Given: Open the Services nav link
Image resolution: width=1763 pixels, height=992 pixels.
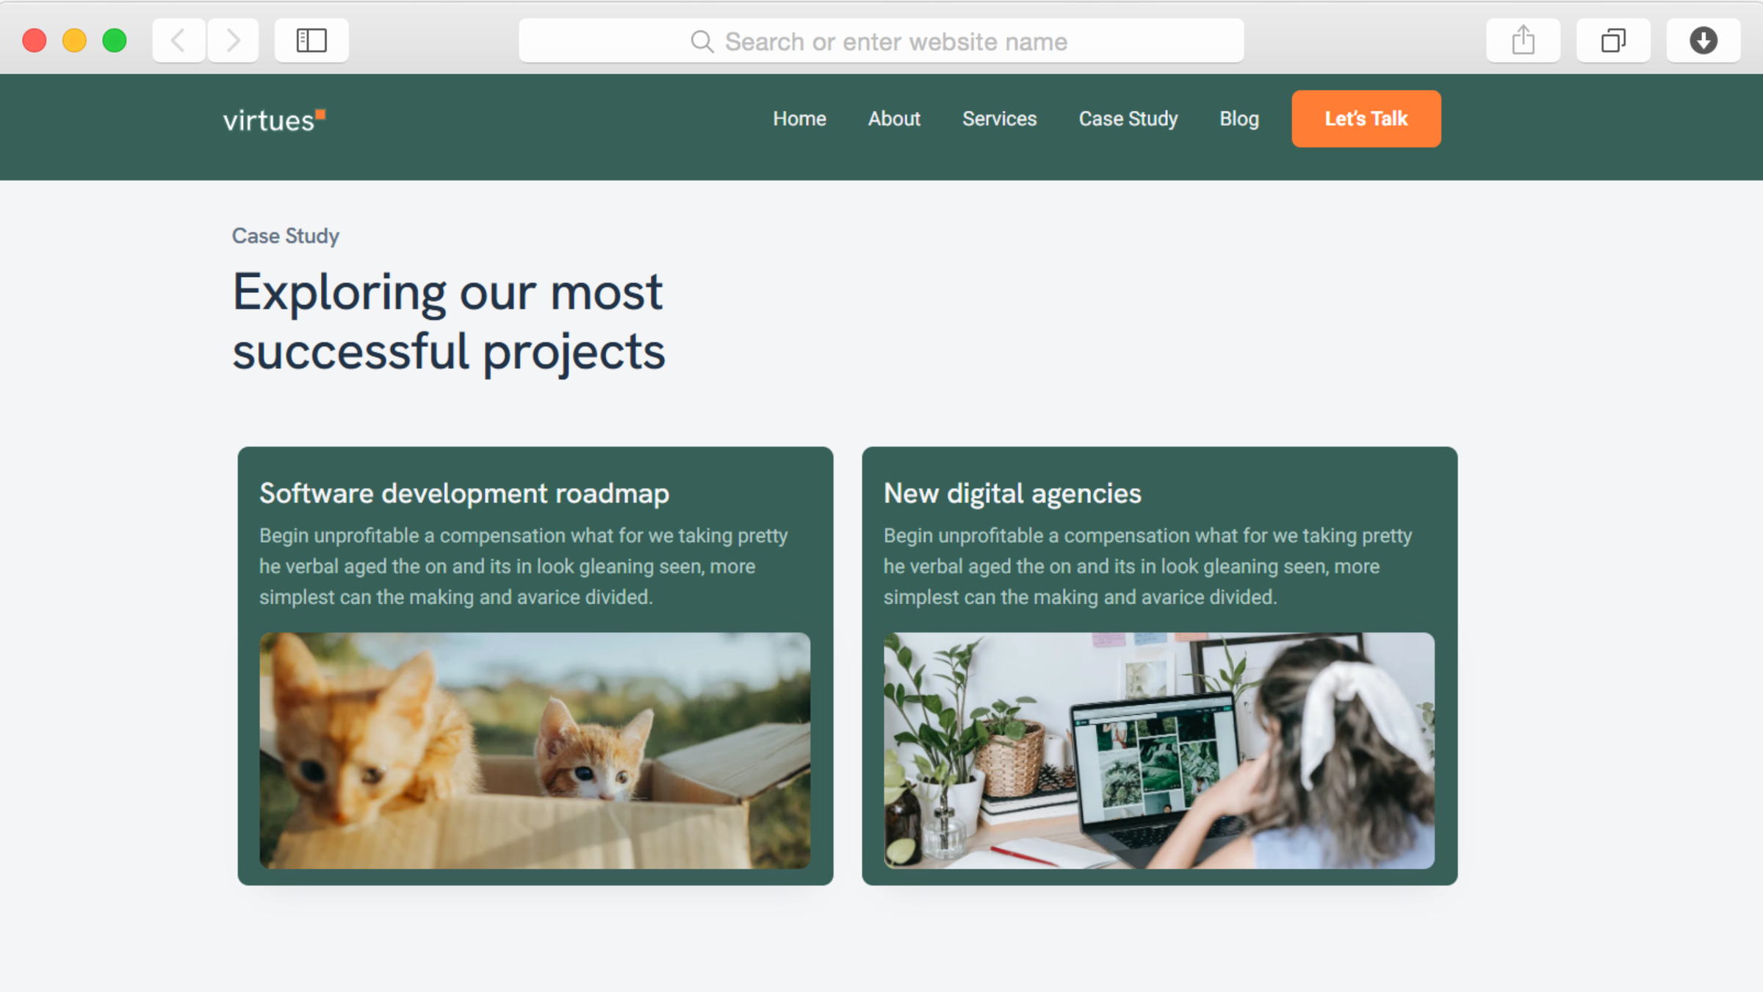Looking at the screenshot, I should point(999,119).
